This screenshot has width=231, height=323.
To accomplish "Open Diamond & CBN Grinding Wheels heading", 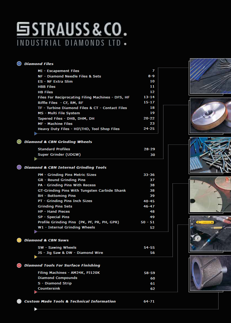I will click(x=58, y=142).
